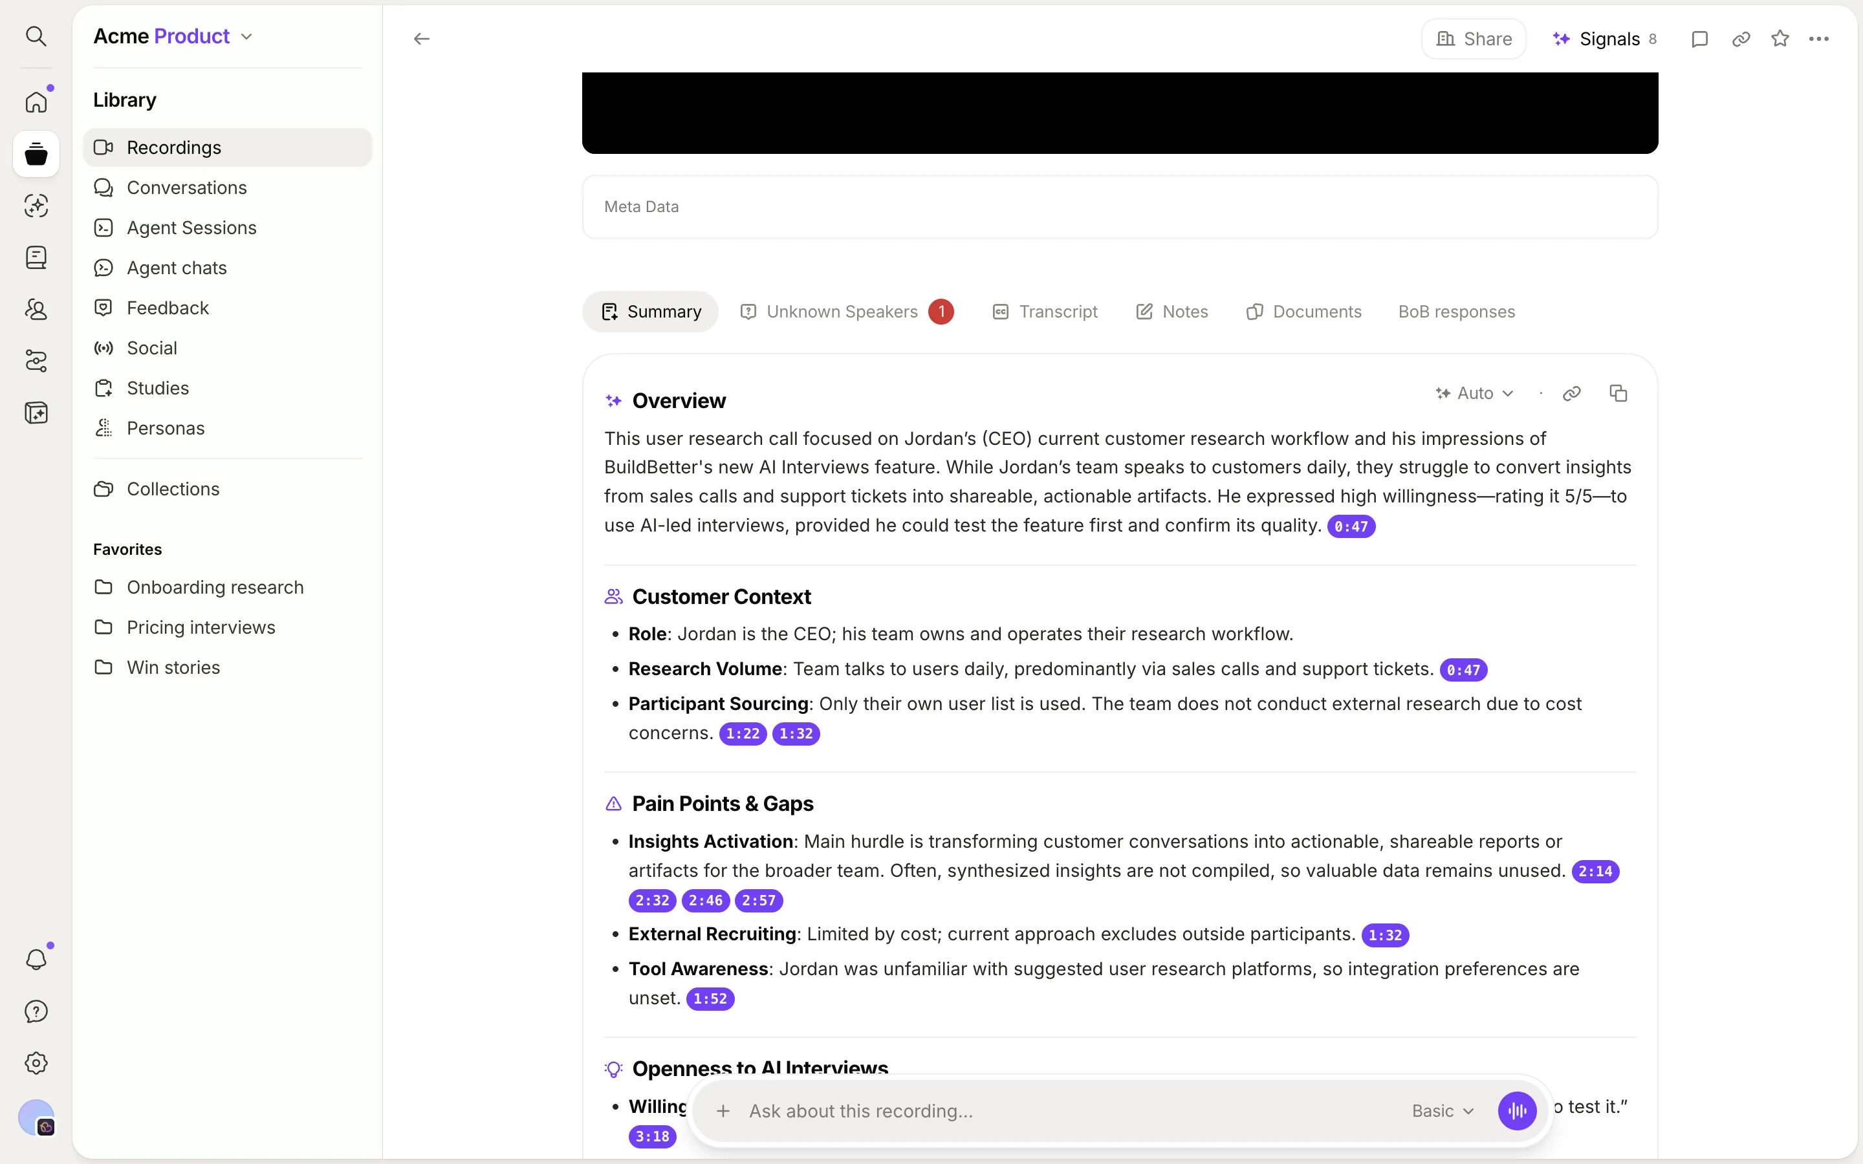Open the Signals panel button
The image size is (1863, 1164).
[1604, 39]
